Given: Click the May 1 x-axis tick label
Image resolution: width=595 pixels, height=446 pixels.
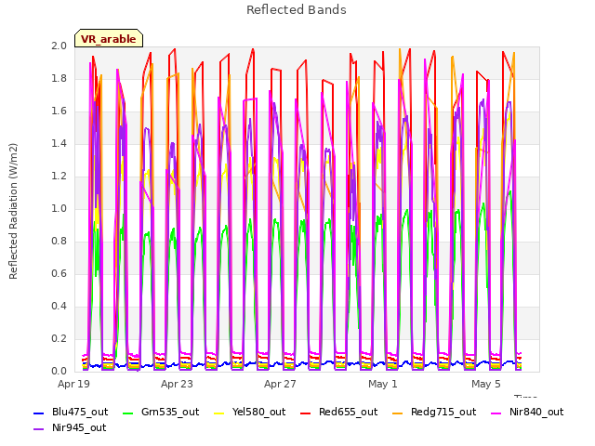Looking at the screenshot, I should [x=382, y=384].
